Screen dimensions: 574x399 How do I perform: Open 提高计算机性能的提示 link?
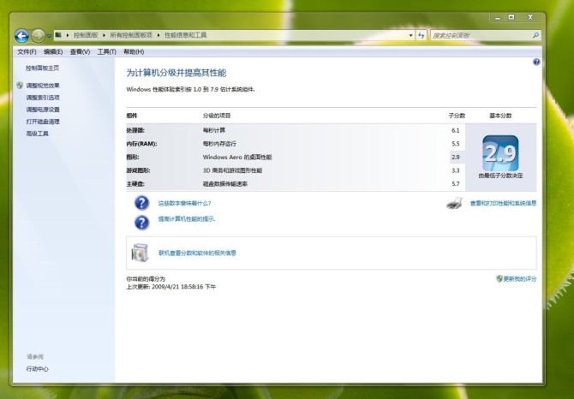[x=186, y=219]
